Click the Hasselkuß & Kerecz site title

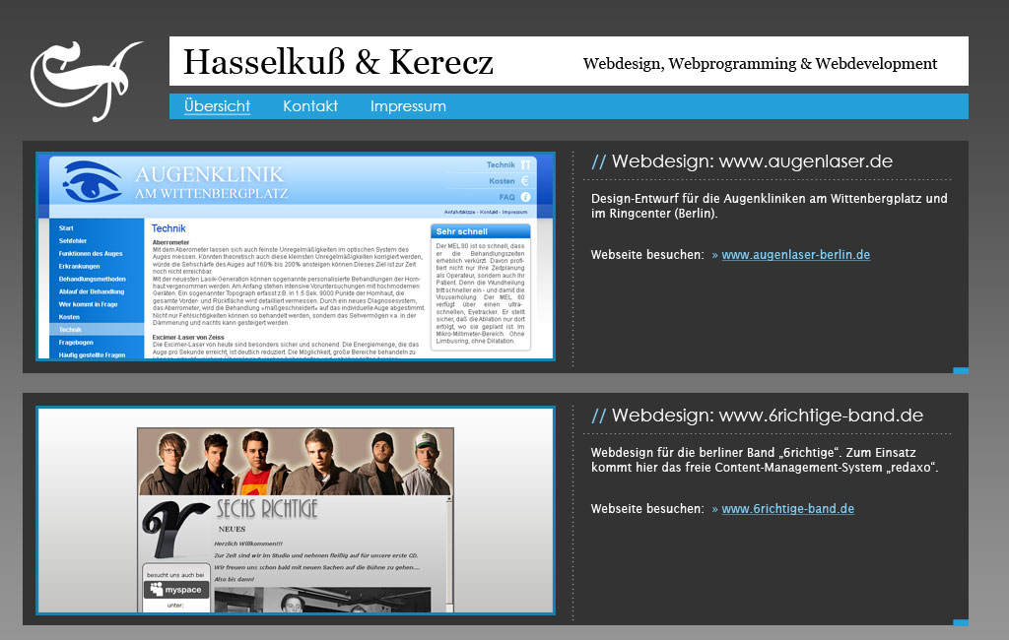338,62
